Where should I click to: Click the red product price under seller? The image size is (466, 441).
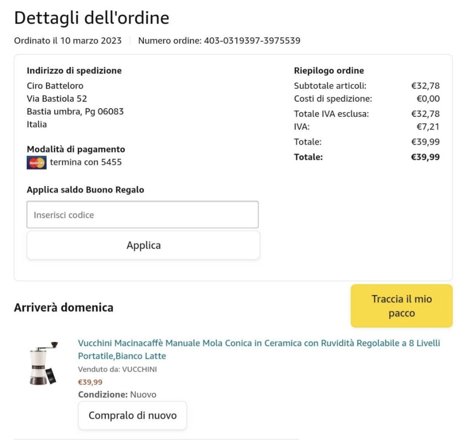pos(90,382)
